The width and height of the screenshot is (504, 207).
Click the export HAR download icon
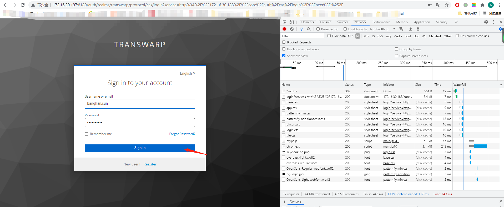[418, 29]
